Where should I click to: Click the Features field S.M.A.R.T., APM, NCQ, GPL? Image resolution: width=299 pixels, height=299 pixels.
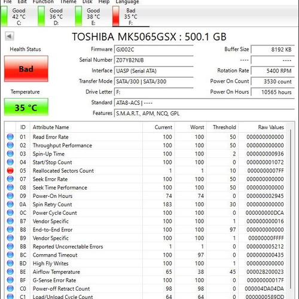[x=205, y=114]
